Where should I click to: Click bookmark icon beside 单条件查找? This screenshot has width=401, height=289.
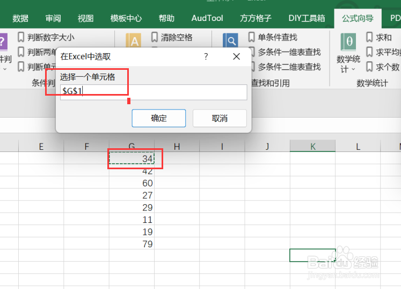pos(251,37)
